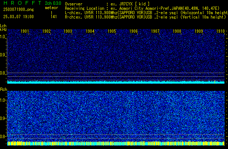Click the 1905 time marker
Viewport: 228px width, 149px height.
[x=112, y=31]
